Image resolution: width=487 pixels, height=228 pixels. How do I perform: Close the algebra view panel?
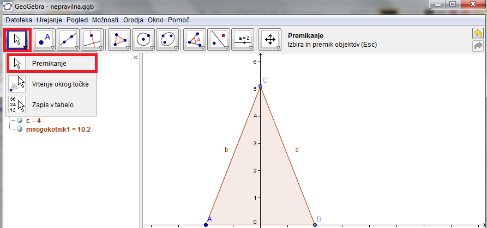click(x=136, y=57)
